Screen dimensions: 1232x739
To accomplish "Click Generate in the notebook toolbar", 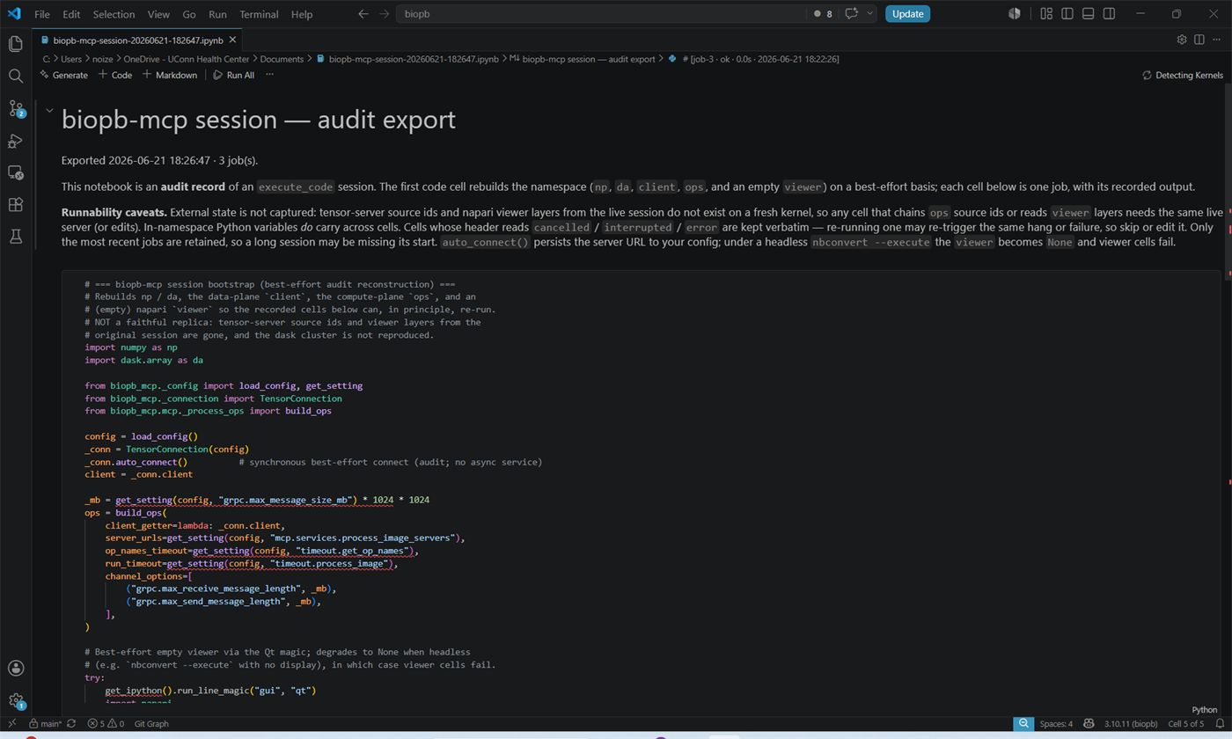I will pyautogui.click(x=63, y=75).
